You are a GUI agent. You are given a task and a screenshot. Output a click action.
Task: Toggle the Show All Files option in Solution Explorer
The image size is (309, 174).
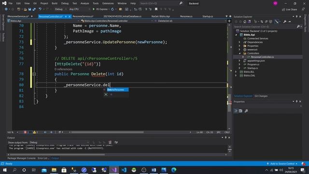pyautogui.click(x=270, y=22)
